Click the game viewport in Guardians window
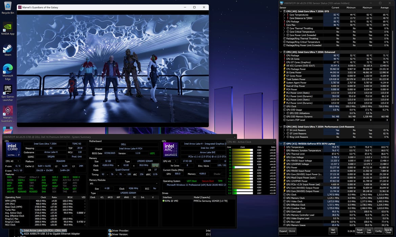The height and width of the screenshot is (237, 396). tap(113, 69)
